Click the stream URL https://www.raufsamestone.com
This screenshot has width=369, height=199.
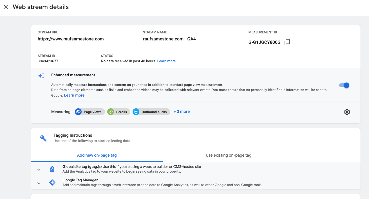click(71, 39)
